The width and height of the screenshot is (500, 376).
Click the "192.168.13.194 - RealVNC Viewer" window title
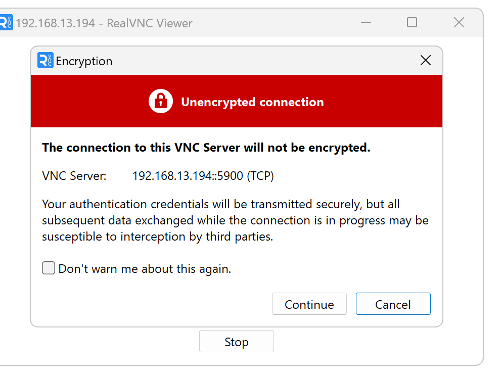point(104,23)
